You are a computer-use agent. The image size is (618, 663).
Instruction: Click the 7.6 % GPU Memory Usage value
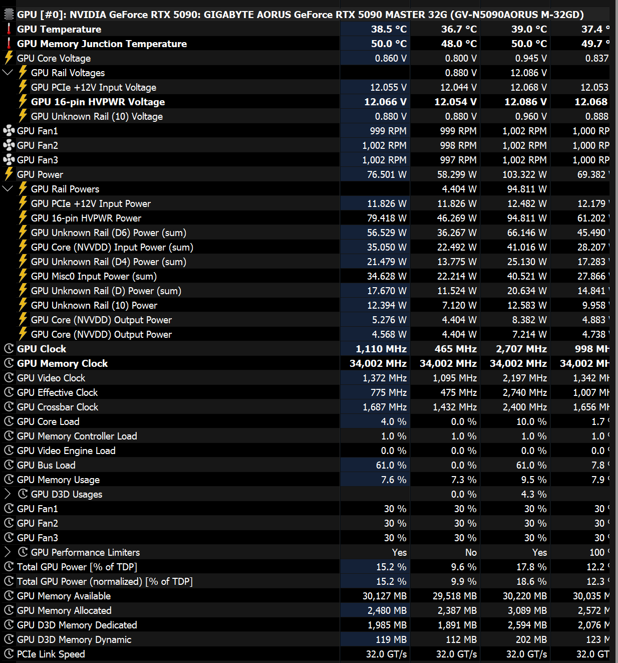[394, 480]
